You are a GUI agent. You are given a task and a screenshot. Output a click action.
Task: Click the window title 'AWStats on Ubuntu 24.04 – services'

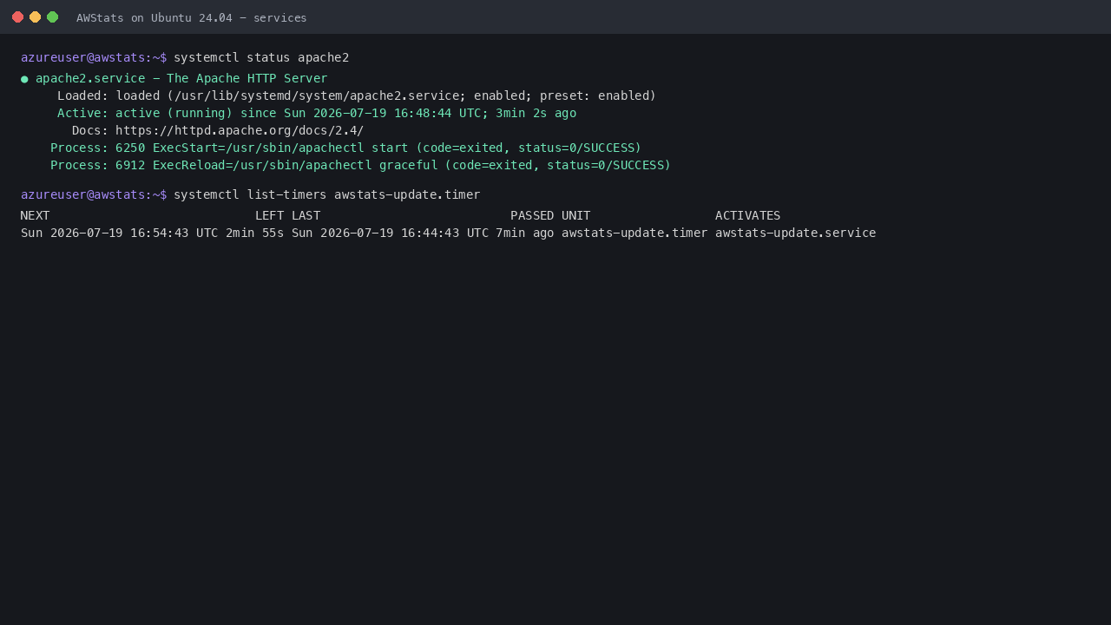[192, 17]
